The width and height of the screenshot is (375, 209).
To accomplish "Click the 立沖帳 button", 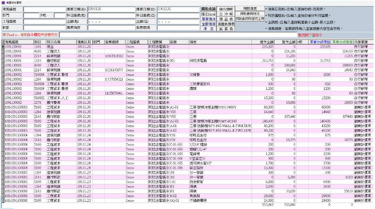I will point(226,14).
